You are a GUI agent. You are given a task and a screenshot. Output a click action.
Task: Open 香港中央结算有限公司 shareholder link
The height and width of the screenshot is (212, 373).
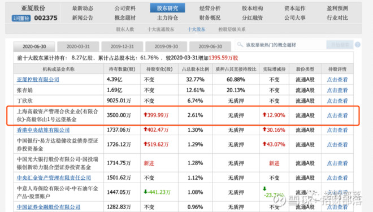point(43,130)
